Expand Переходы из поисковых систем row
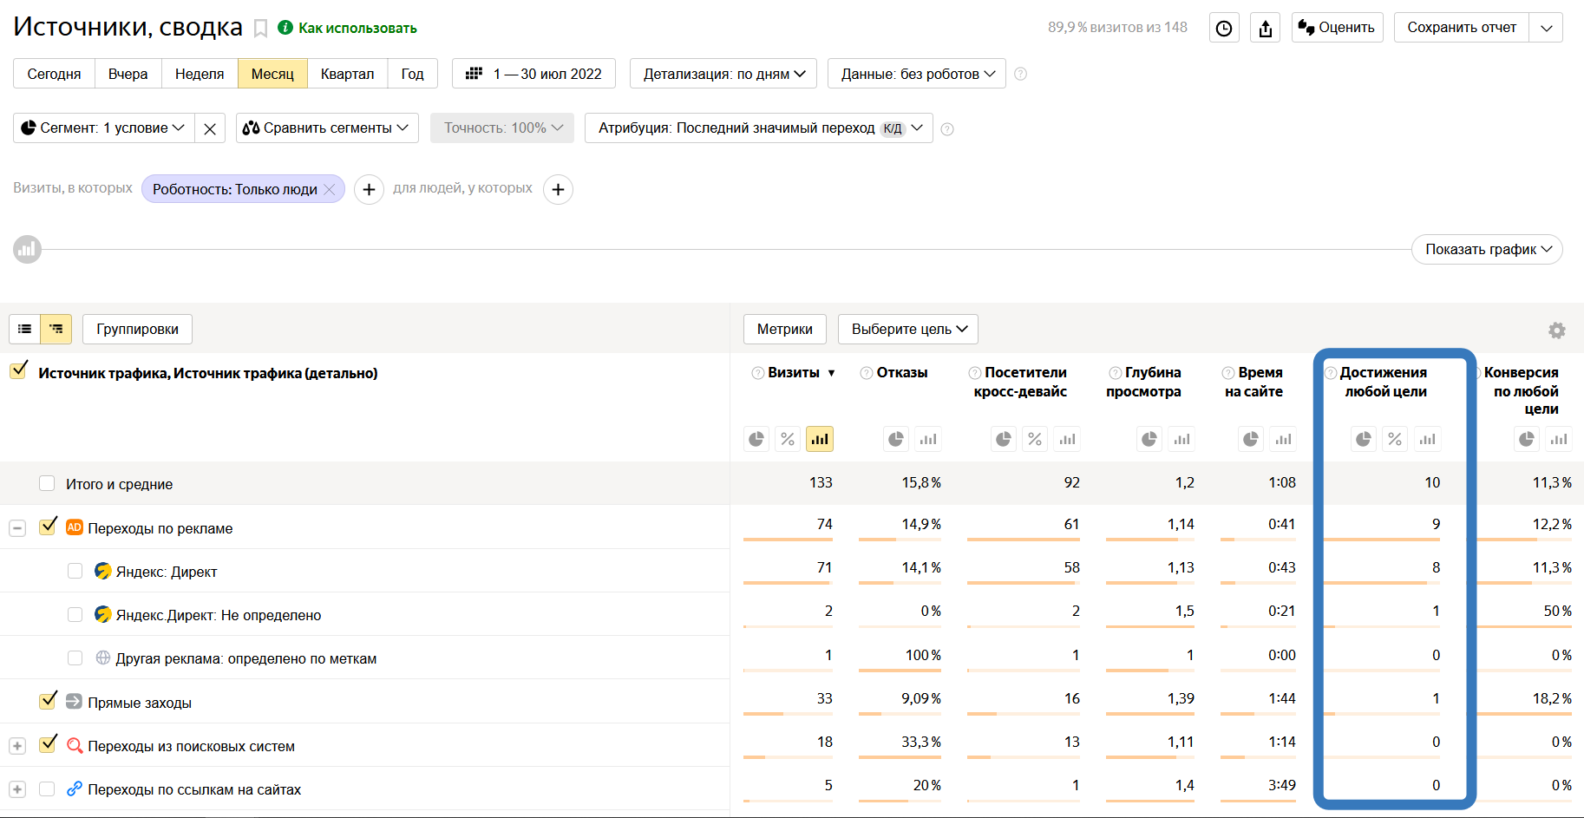 17,746
